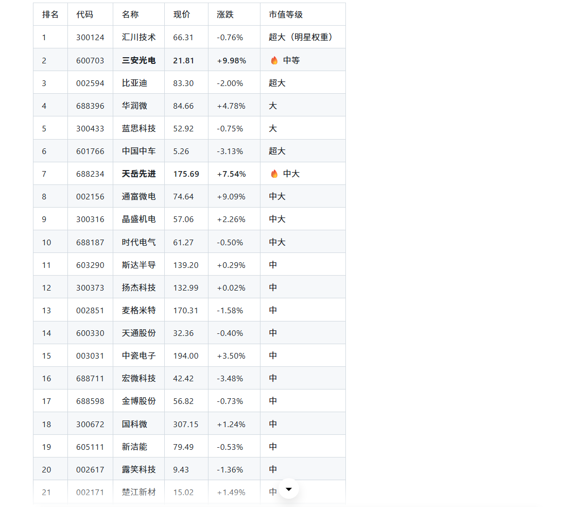Image resolution: width=575 pixels, height=507 pixels.
Task: Click the 名称 column header
Action: 130,15
